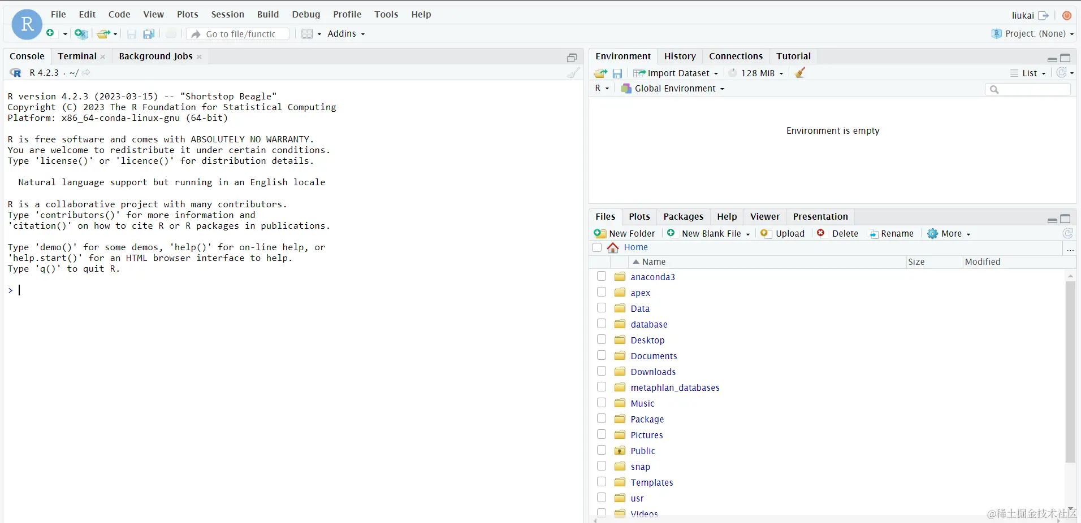
Task: Switch to the Packages tab
Action: (684, 217)
